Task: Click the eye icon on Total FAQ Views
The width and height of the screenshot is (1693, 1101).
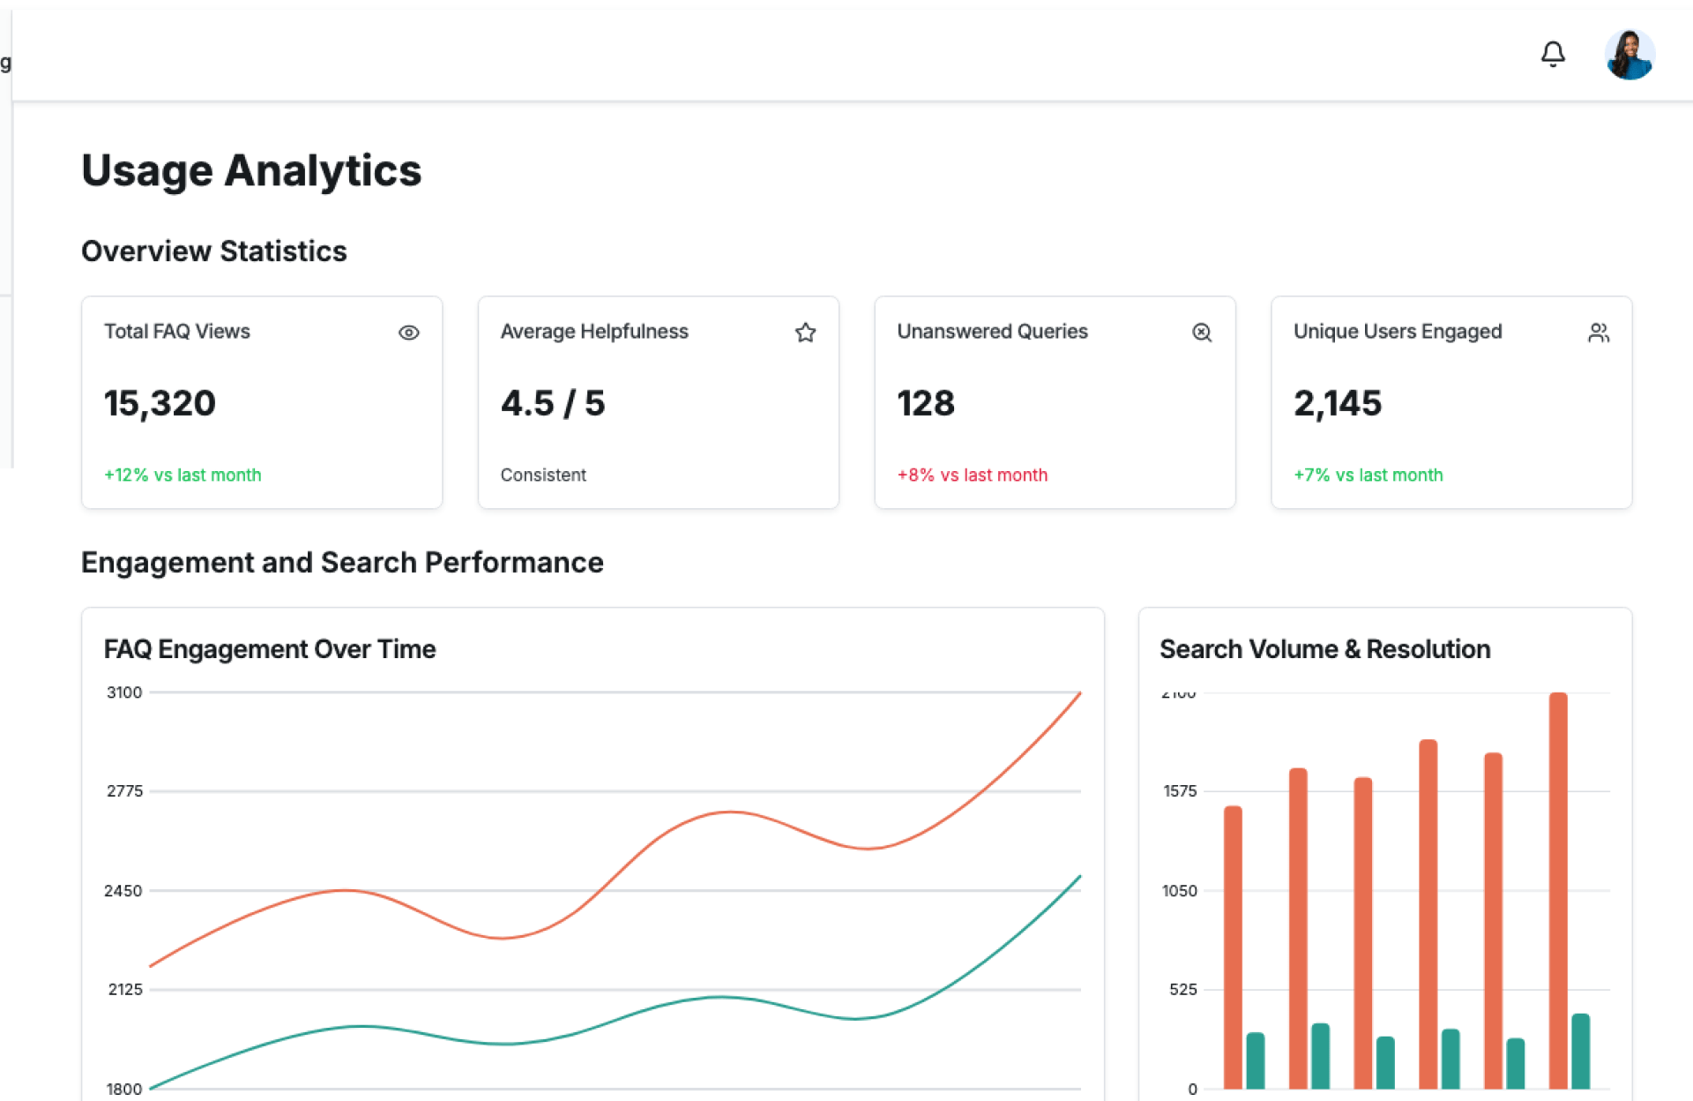Action: click(408, 333)
